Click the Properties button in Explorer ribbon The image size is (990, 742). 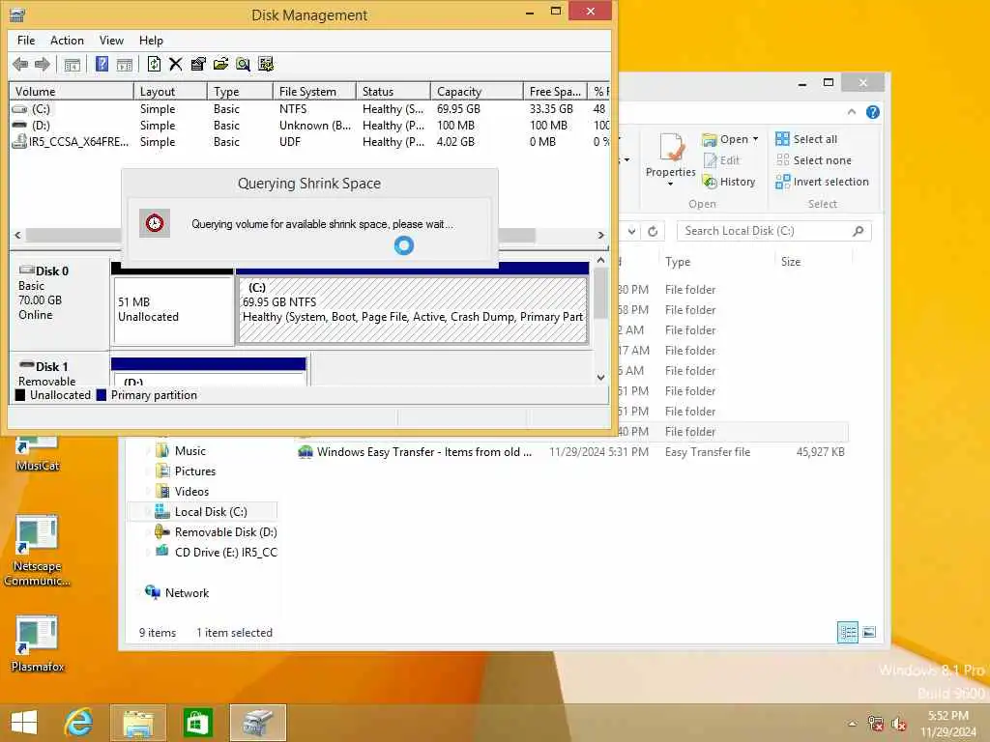point(671,159)
